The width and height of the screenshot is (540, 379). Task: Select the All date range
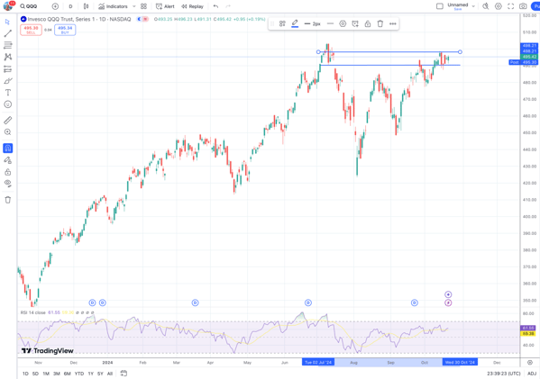point(110,374)
